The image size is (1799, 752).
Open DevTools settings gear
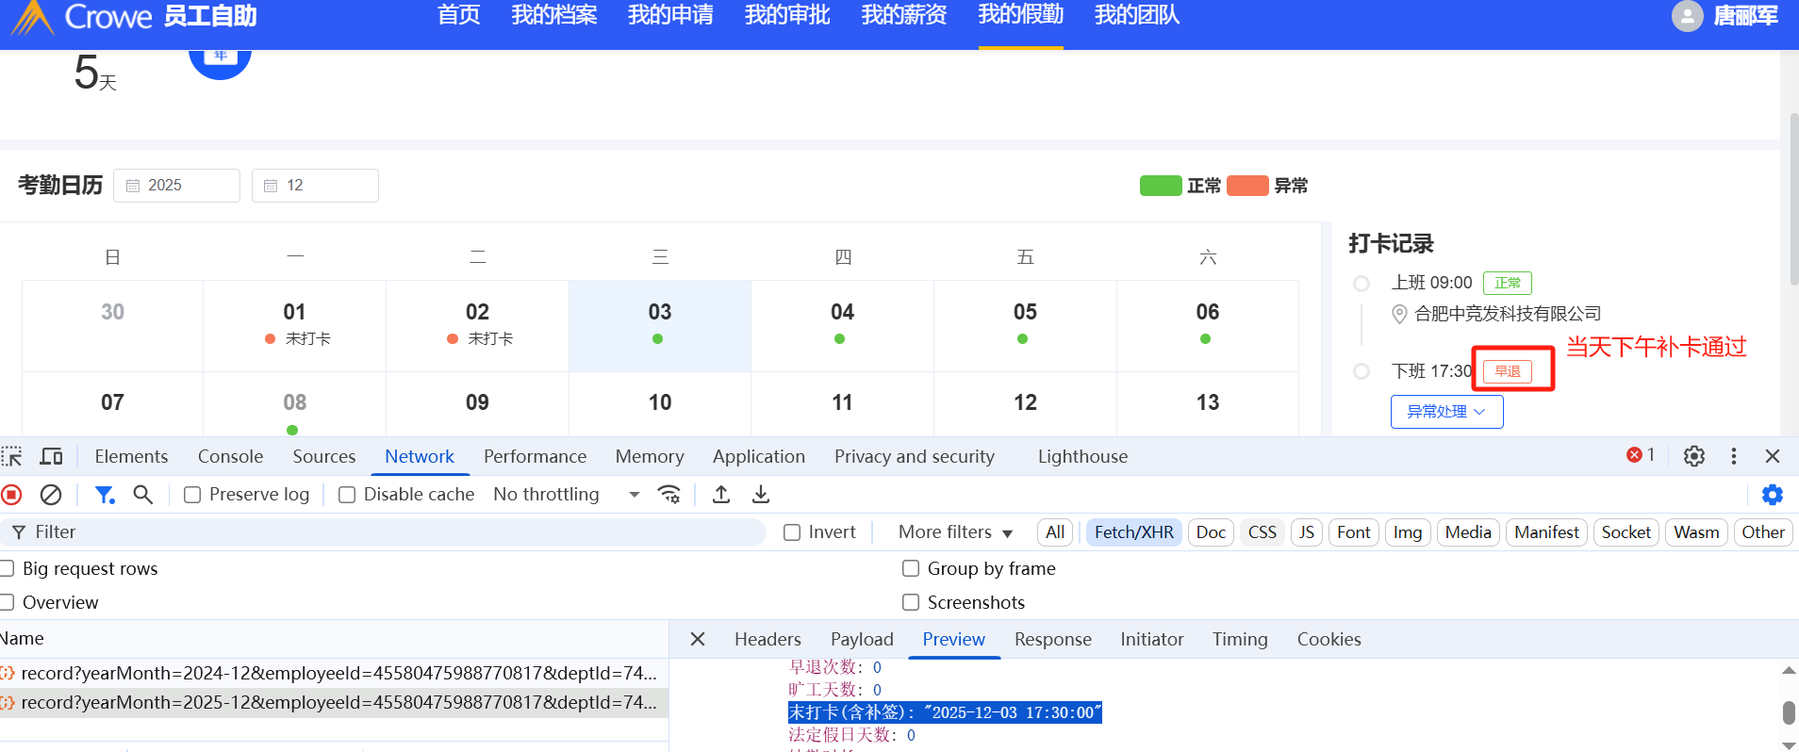[1694, 456]
